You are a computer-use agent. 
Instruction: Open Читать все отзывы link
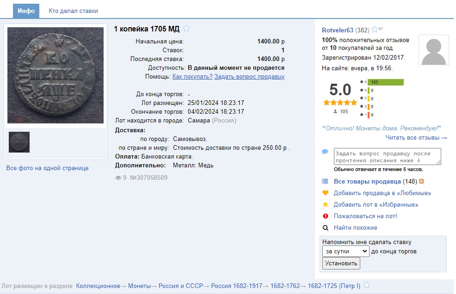(x=416, y=138)
